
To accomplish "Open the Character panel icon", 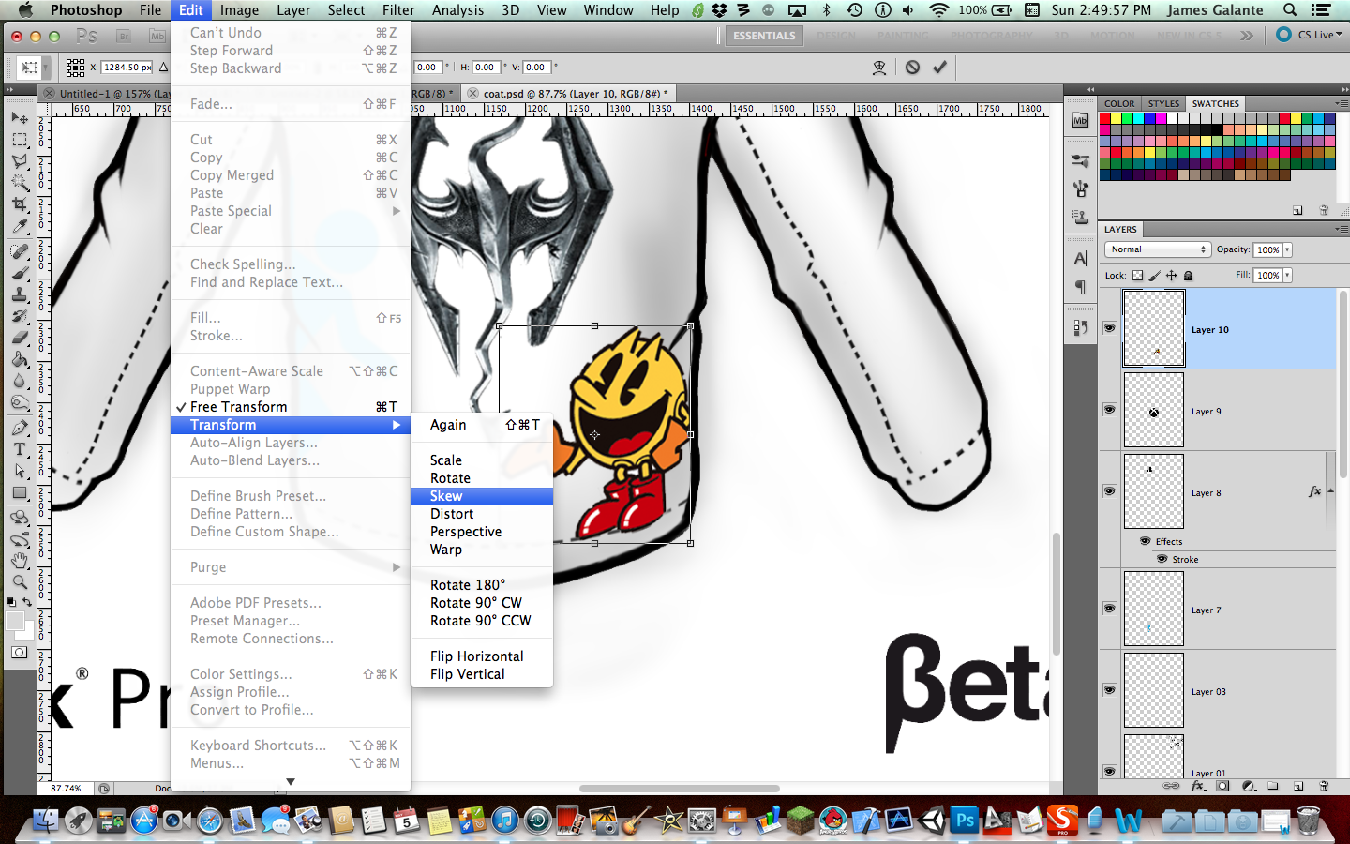I will click(x=1080, y=259).
